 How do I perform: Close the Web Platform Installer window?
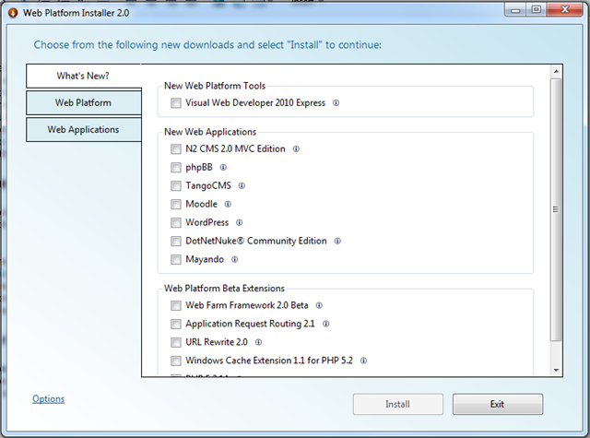click(x=565, y=10)
